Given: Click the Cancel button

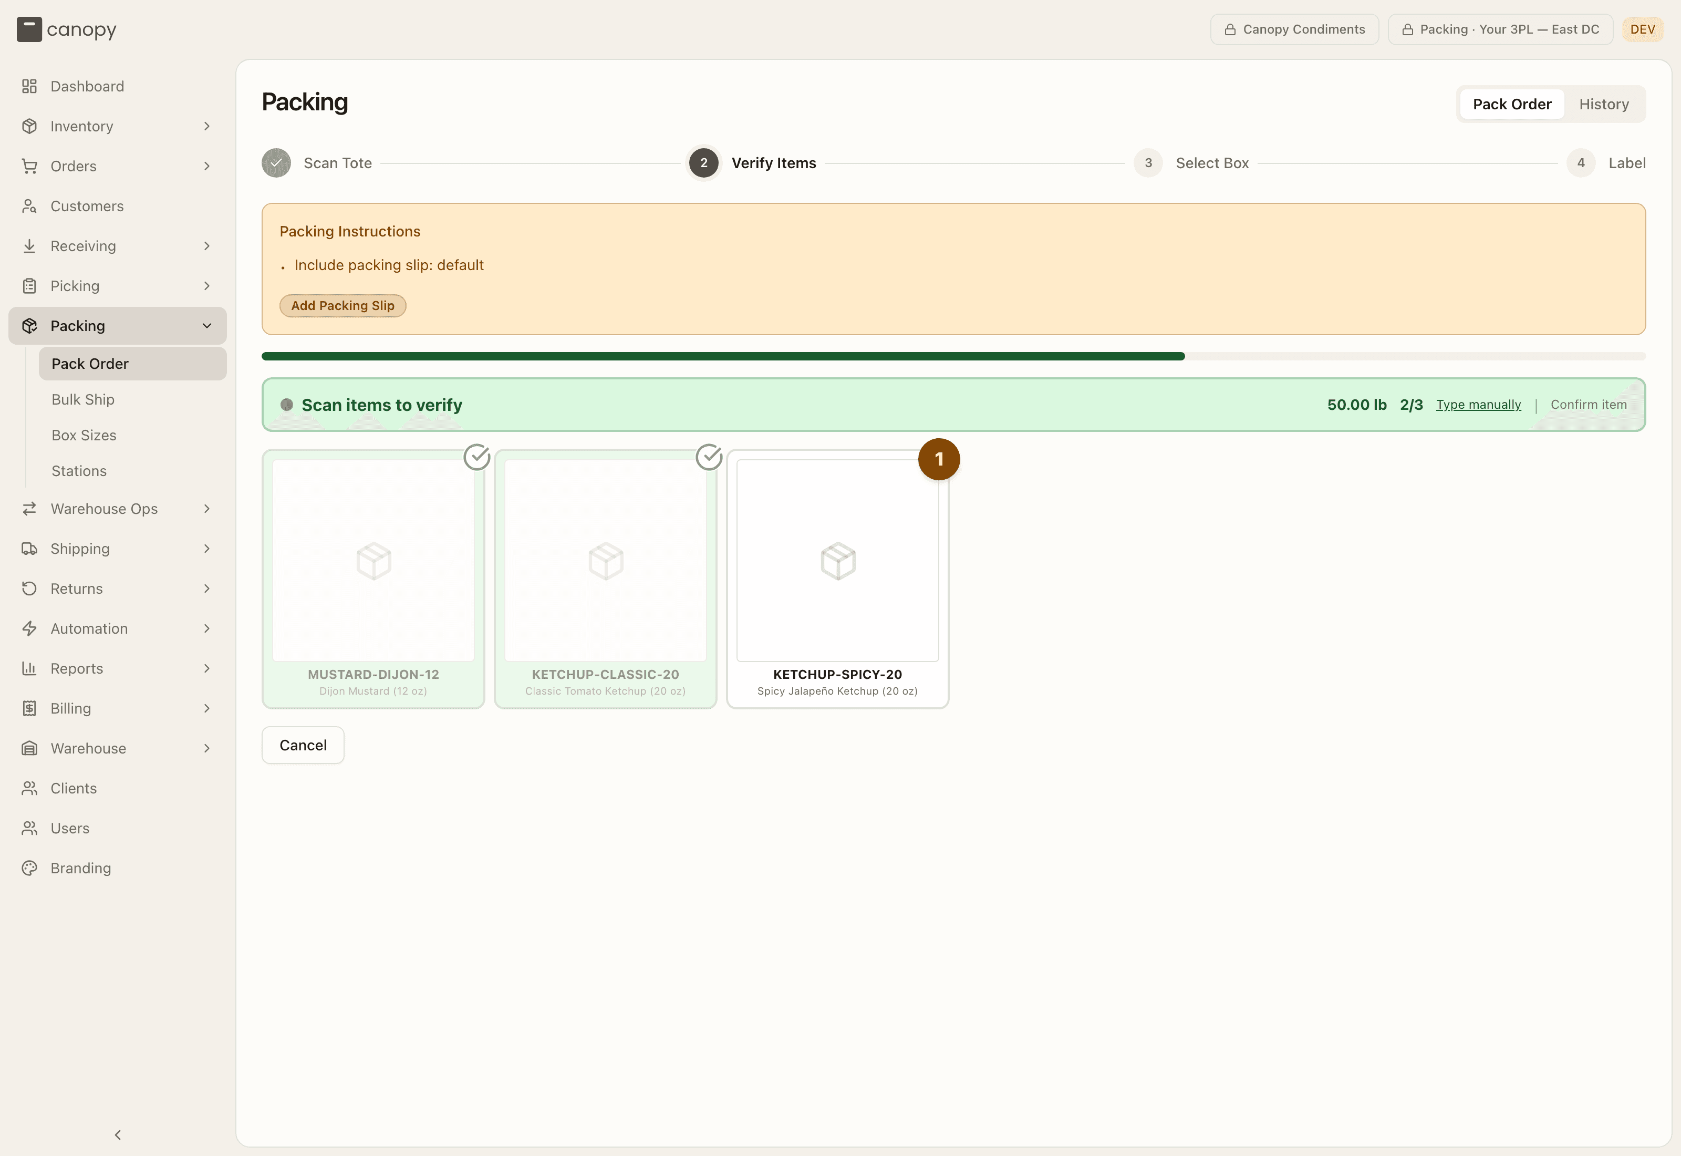Looking at the screenshot, I should (x=303, y=745).
